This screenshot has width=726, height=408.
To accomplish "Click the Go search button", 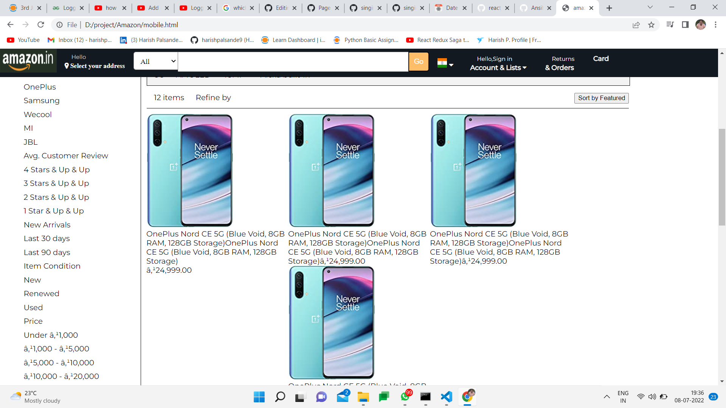I will (418, 62).
